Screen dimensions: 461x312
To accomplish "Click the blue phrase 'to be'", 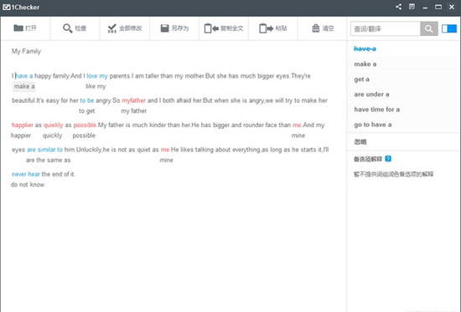I will point(86,100).
